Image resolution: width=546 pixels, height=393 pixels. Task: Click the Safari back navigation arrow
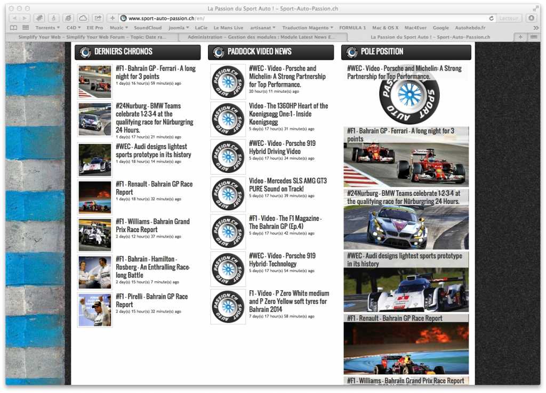[13, 18]
